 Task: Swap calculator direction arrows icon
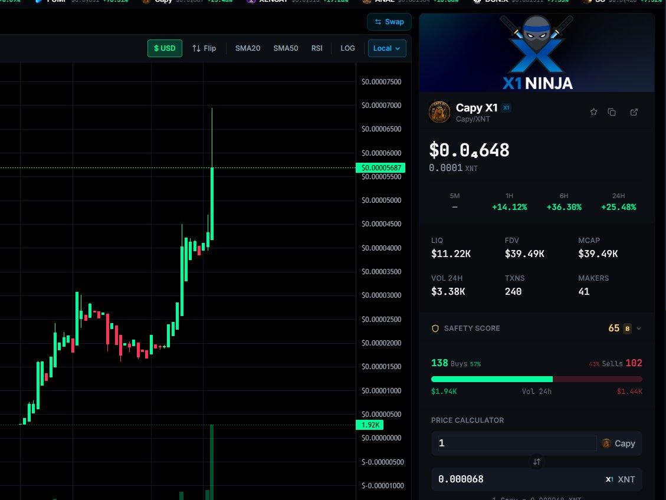(x=536, y=461)
